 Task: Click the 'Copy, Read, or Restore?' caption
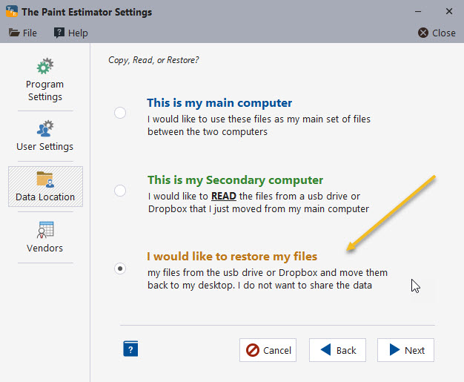click(x=153, y=60)
